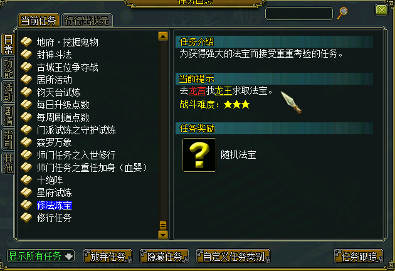Image resolution: width=395 pixels, height=271 pixels.
Task: Click the 自定义任务类别 button
Action: (x=233, y=257)
